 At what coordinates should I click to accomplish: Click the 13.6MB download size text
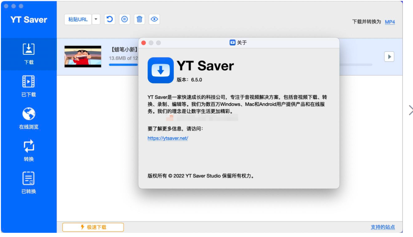click(123, 58)
